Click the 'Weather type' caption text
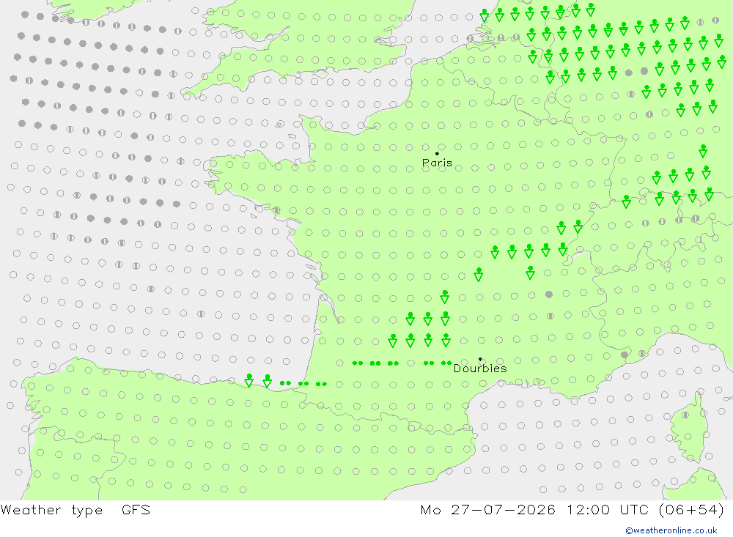Screen dimensions: 733x537 pyautogui.click(x=51, y=510)
